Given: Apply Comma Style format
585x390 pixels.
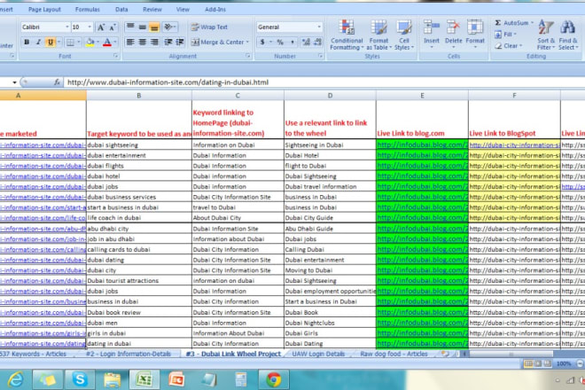Looking at the screenshot, I should point(292,43).
